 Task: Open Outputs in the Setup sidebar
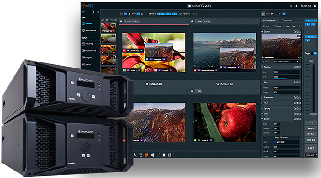[87, 58]
